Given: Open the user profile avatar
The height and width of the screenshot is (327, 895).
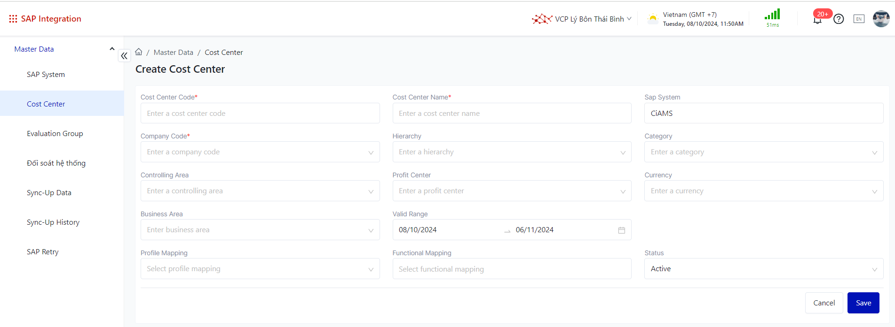Looking at the screenshot, I should 880,19.
